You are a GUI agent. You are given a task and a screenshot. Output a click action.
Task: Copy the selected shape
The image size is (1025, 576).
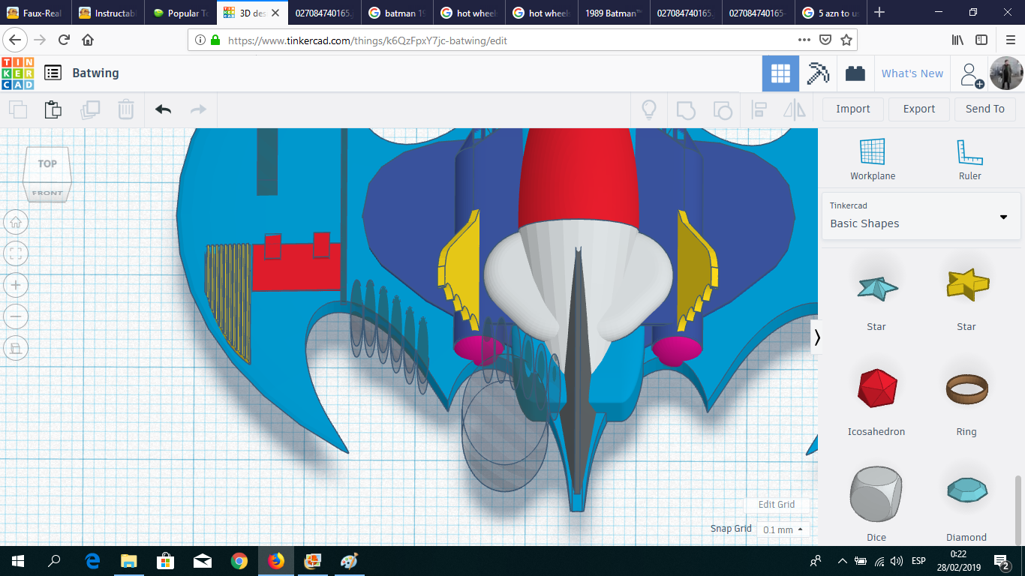[18, 109]
